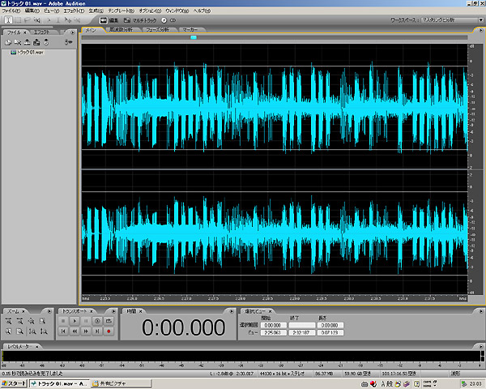Open ヘルプ(H) menu
Screen dimensions: 486x389
[x=202, y=11]
